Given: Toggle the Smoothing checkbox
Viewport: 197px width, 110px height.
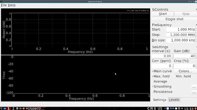Looking at the screenshot, I should pos(153,86).
